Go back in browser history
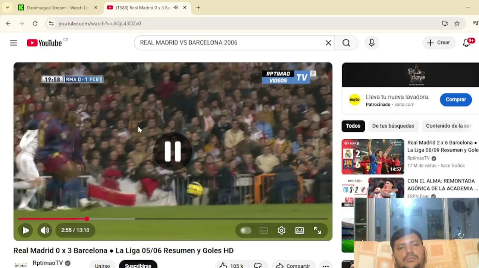This screenshot has width=479, height=268. 8,23
